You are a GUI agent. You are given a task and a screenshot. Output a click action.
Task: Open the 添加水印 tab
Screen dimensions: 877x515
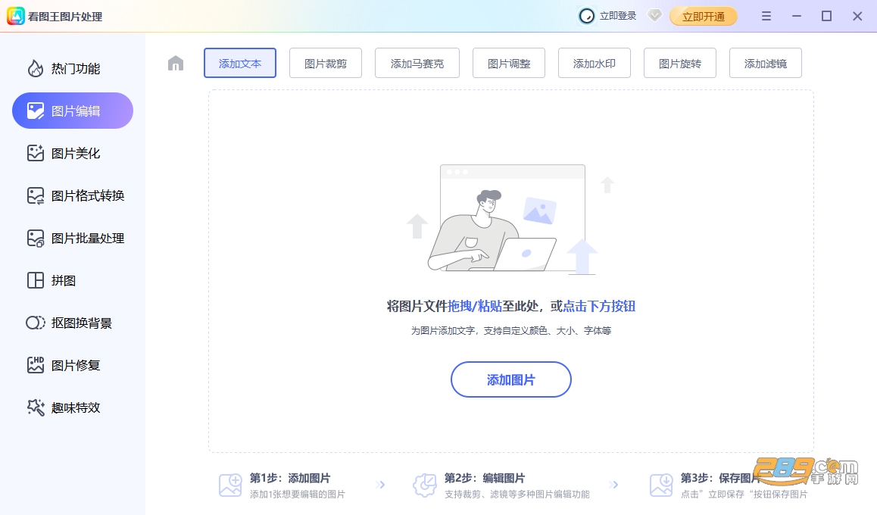pos(595,63)
